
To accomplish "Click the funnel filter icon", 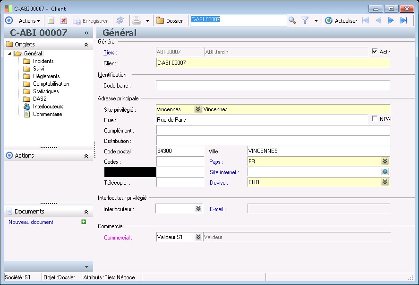I will coord(305,20).
